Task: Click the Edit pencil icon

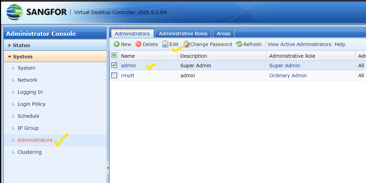Action: 166,44
